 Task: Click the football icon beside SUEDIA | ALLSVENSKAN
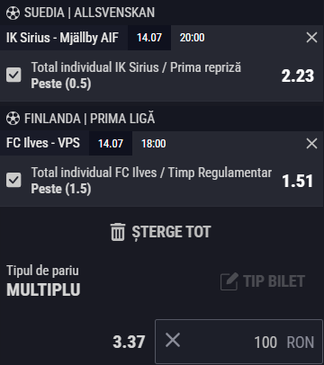[x=13, y=13]
